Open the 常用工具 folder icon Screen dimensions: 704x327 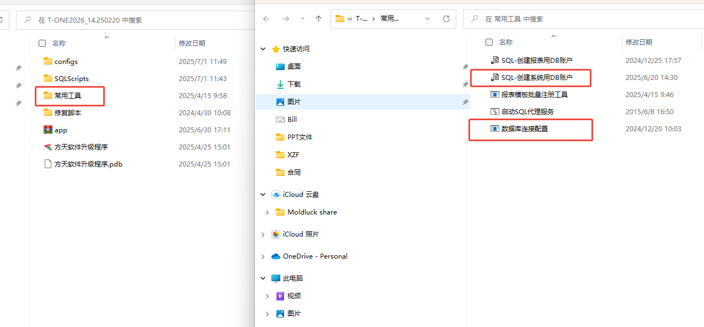click(x=48, y=95)
